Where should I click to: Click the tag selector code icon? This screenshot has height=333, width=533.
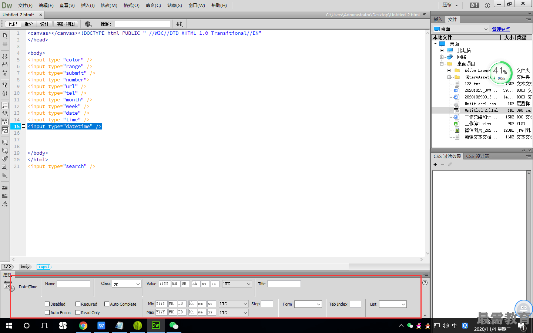click(x=7, y=266)
